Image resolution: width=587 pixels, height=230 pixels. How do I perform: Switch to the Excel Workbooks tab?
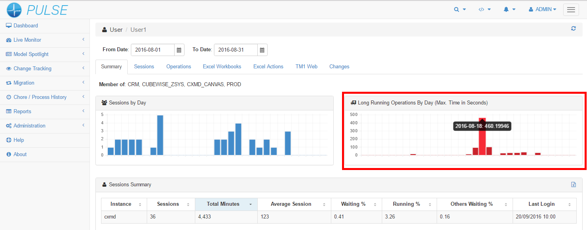[222, 67]
